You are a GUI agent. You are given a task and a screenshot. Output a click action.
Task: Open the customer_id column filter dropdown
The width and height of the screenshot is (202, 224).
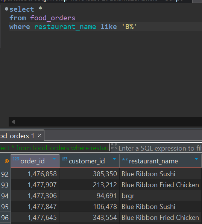tap(114, 159)
